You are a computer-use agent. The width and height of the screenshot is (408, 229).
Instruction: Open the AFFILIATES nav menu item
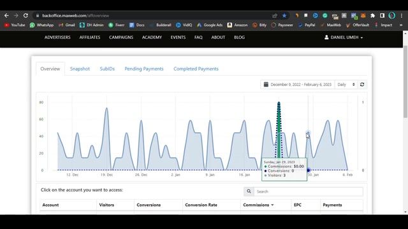pyautogui.click(x=90, y=38)
